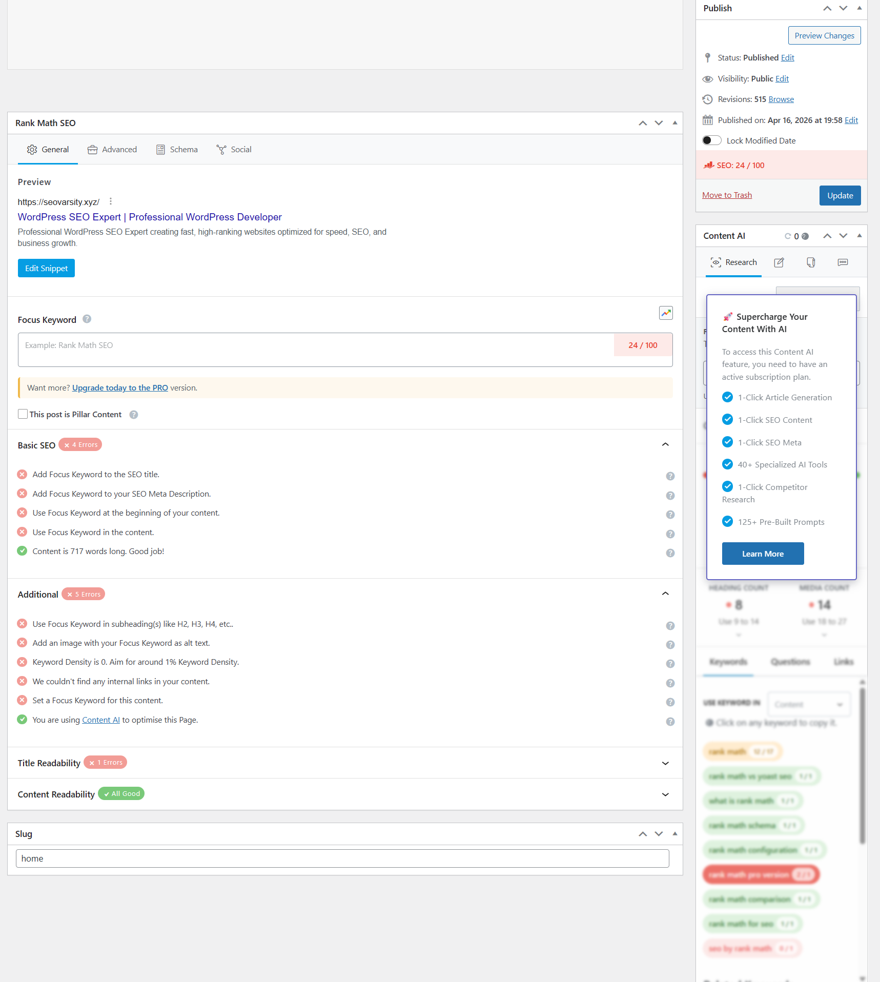Click Pillar Content help icon
Screen dimensions: 880x982
click(x=134, y=415)
